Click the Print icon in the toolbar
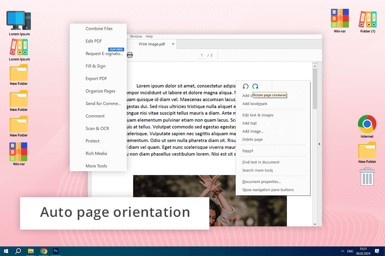 [x=130, y=55]
